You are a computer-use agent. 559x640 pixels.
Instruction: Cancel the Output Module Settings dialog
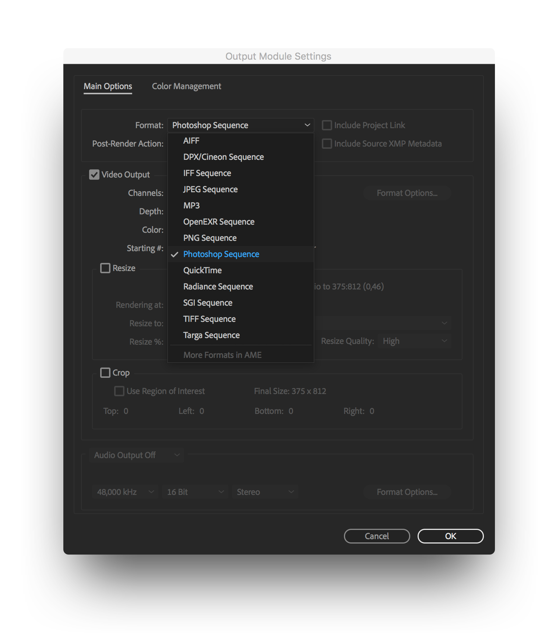(x=377, y=536)
